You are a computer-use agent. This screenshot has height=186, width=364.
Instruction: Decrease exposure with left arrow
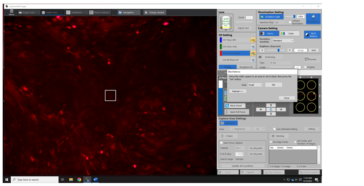click(262, 50)
